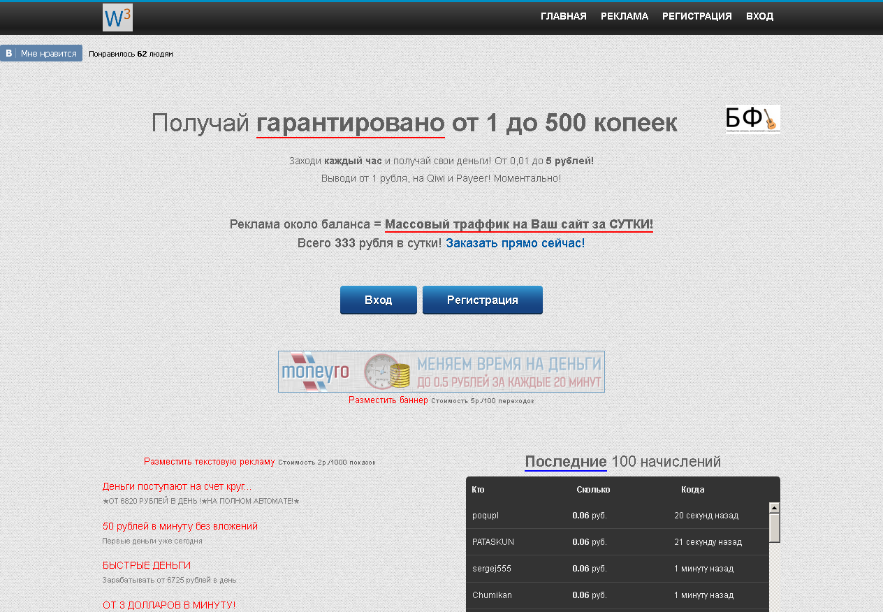Click the Кто column header
This screenshot has width=883, height=612.
coord(478,490)
